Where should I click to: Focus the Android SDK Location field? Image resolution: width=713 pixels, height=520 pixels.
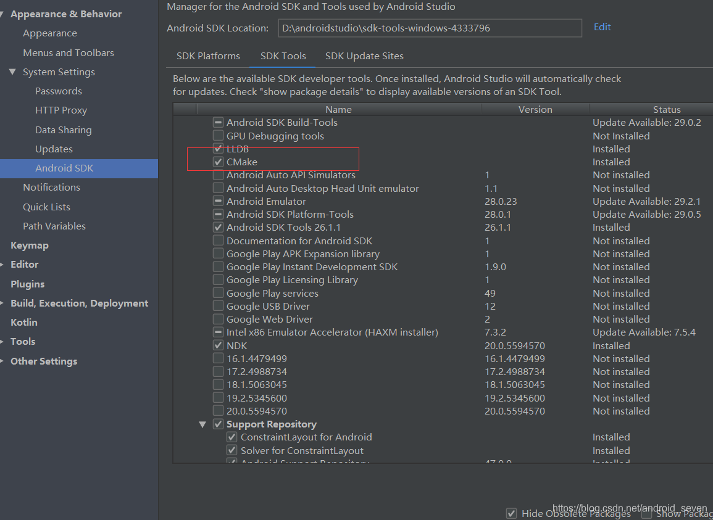pyautogui.click(x=430, y=28)
